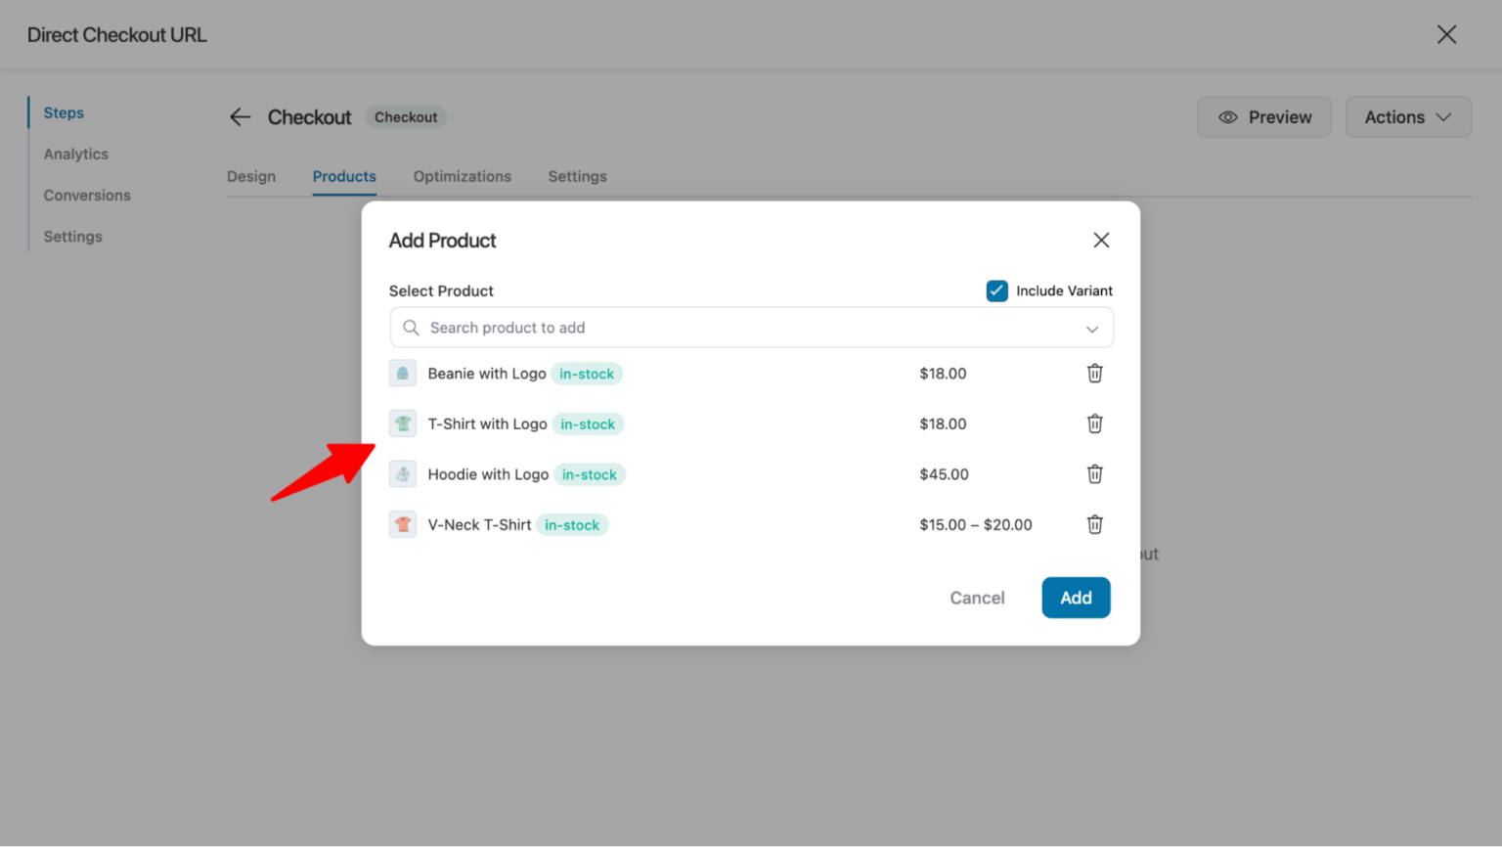Click the V-Neck T-Shirt product thumbnail
The width and height of the screenshot is (1502, 847).
(403, 524)
